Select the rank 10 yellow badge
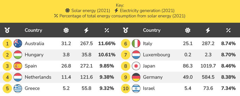Image resolution: width=240 pixels, height=96 pixels. click(126, 88)
